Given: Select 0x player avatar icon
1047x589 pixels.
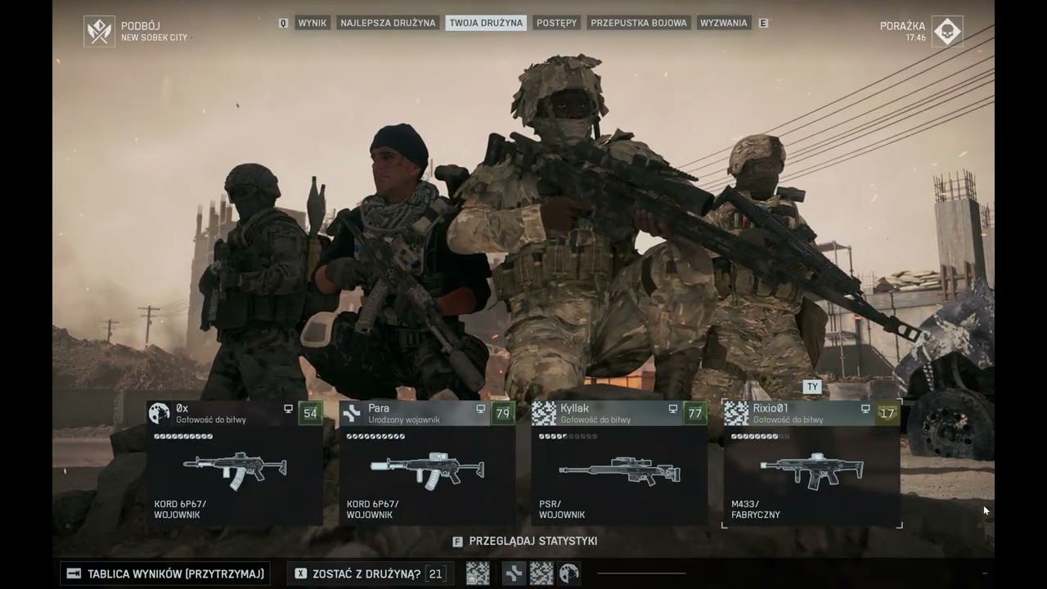Looking at the screenshot, I should (x=159, y=413).
